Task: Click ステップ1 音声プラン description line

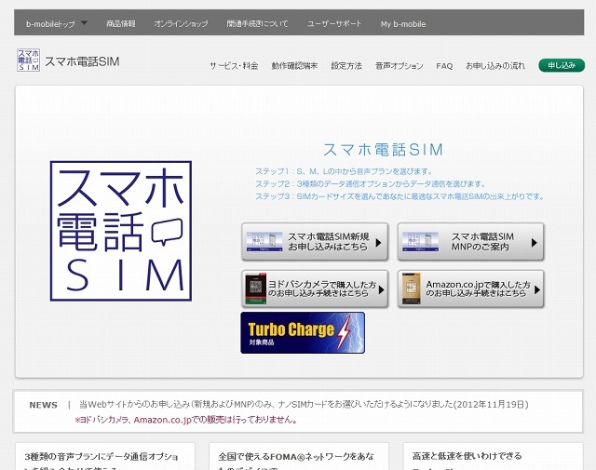Action: [344, 171]
